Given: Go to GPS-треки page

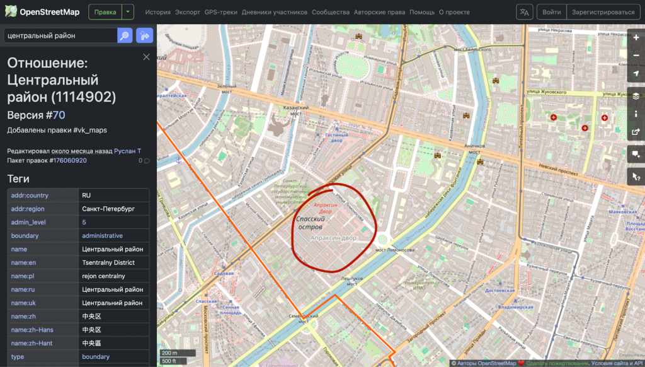Looking at the screenshot, I should [x=220, y=12].
